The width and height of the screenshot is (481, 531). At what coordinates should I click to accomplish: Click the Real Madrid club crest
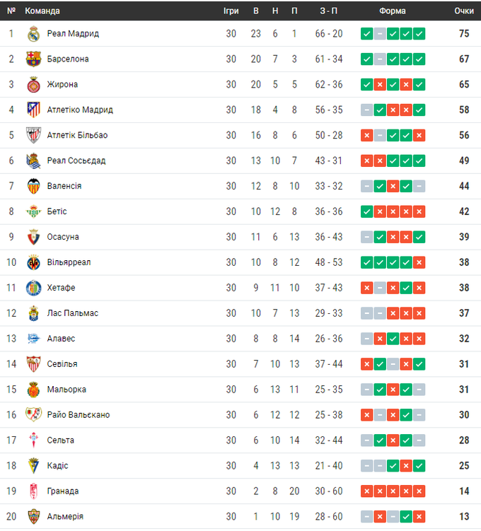coord(33,34)
